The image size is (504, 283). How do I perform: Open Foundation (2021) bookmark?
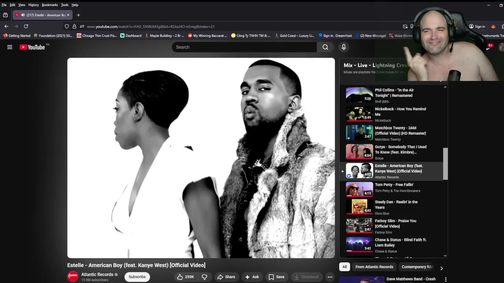53,36
